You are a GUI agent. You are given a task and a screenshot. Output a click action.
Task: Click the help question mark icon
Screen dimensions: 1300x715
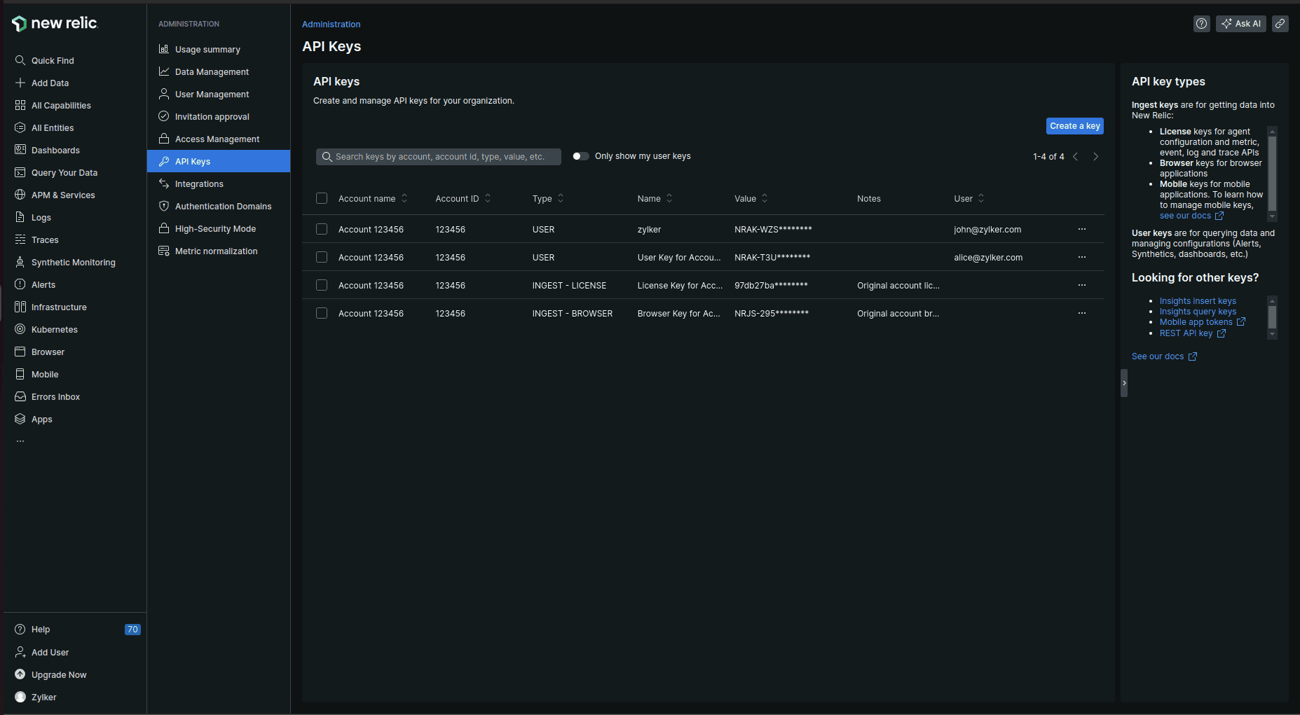click(x=1201, y=24)
